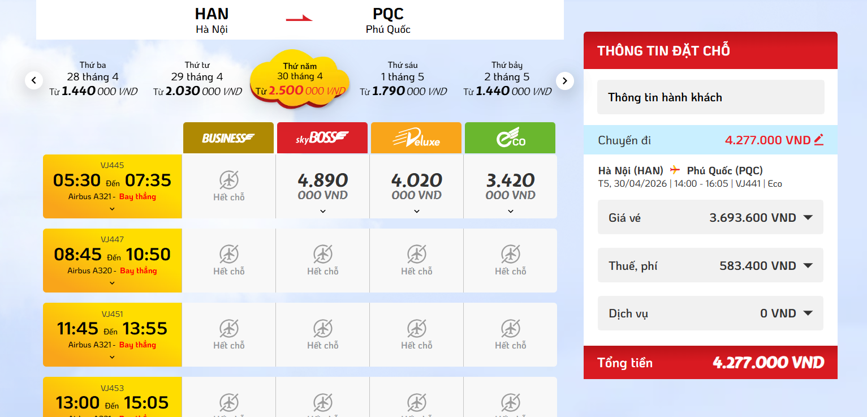
Task: Click the Eco class header logo
Action: click(x=510, y=138)
